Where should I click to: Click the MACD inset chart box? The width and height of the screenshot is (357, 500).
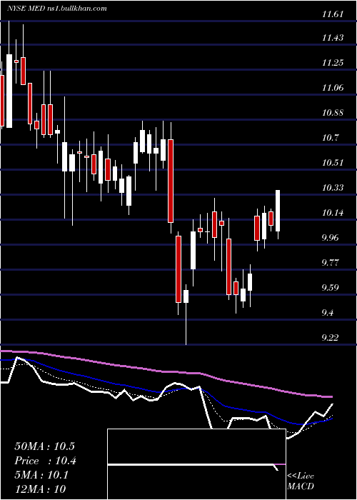(196, 464)
